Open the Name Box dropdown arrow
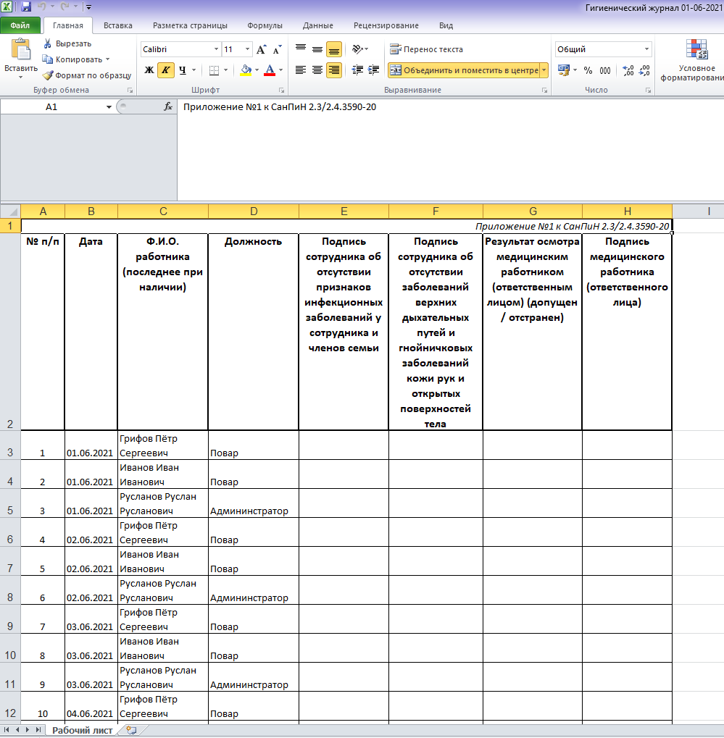The width and height of the screenshot is (724, 738). [x=109, y=107]
